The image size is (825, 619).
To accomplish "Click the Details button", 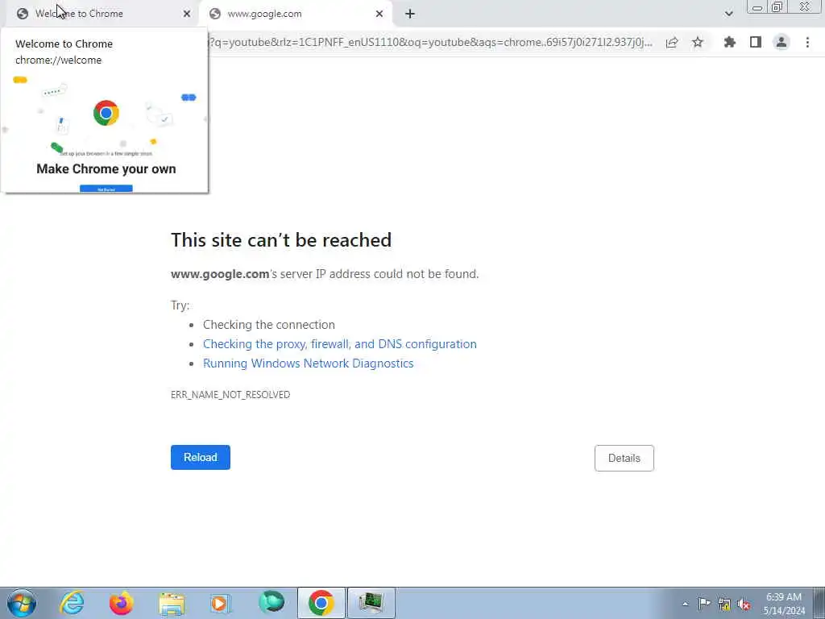I will [624, 458].
